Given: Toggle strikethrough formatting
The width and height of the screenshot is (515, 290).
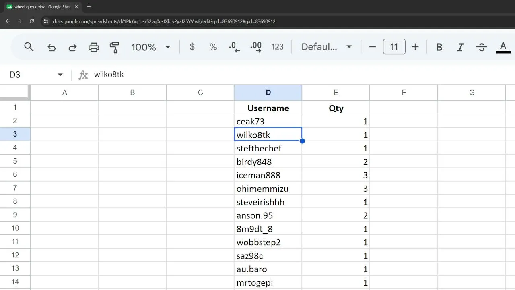Looking at the screenshot, I should tap(482, 47).
